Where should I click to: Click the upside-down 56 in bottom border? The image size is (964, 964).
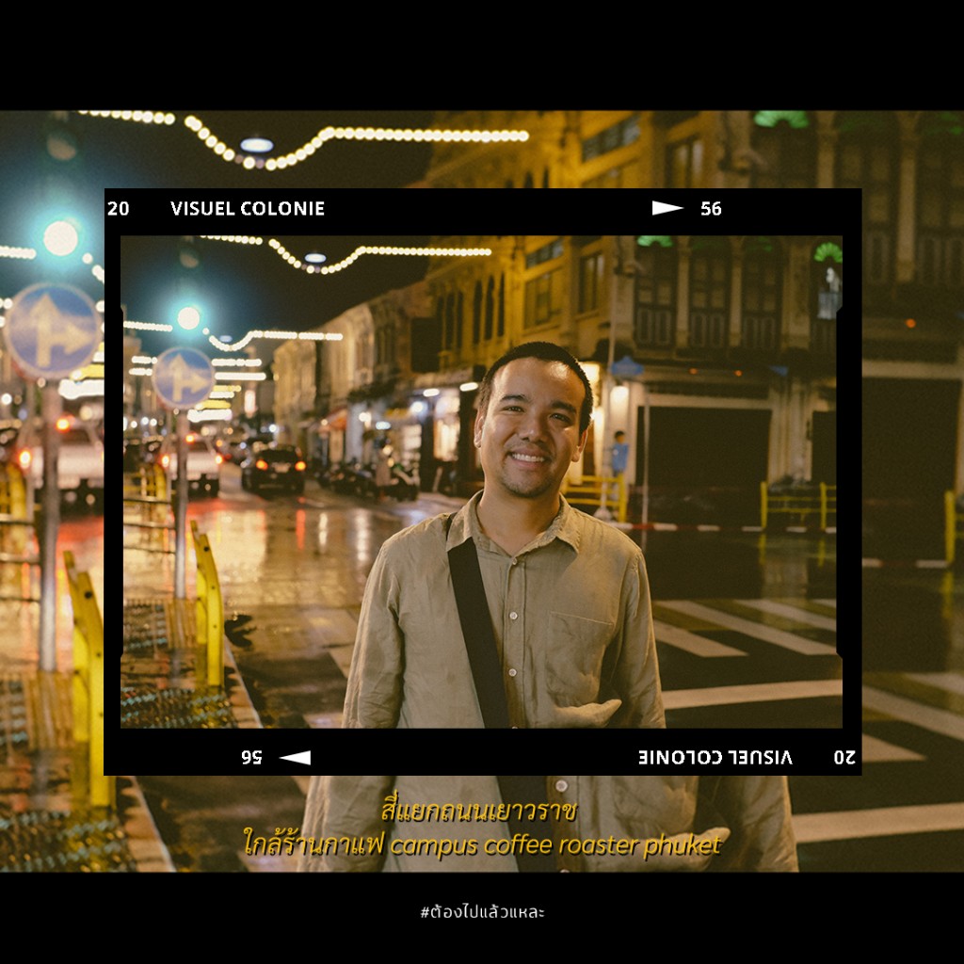click(251, 757)
